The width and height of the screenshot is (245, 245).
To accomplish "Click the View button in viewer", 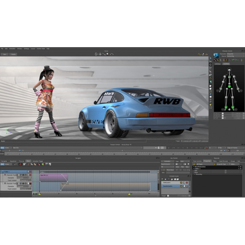I will click(4, 55).
